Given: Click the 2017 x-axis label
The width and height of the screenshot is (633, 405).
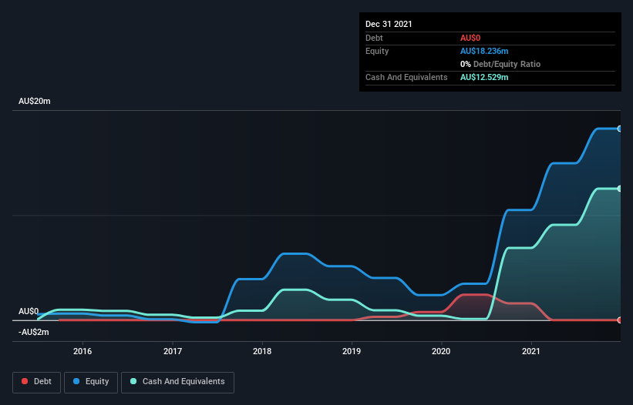Looking at the screenshot, I should tap(173, 351).
